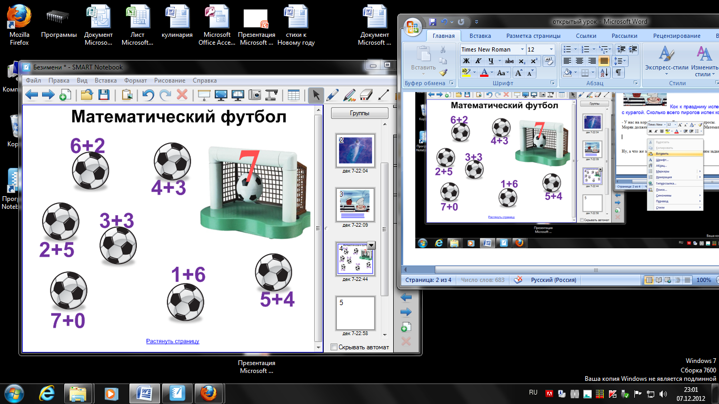Check the 'Скрывать автомат' checkbox

[333, 347]
